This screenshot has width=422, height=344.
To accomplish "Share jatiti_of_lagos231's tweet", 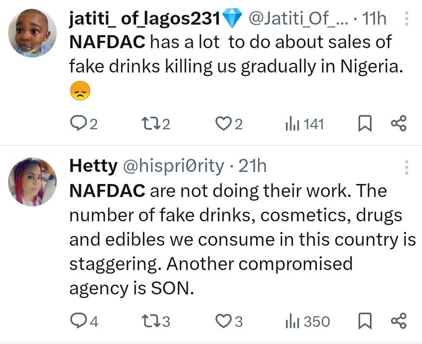I will tap(399, 124).
